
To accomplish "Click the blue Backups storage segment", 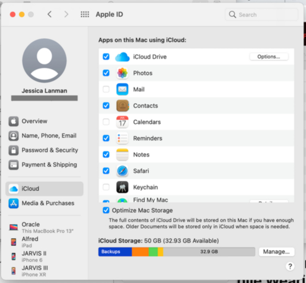I will coord(115,252).
